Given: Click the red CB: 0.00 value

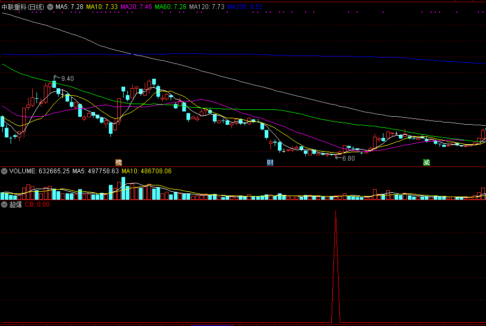Looking at the screenshot, I should pyautogui.click(x=37, y=204).
